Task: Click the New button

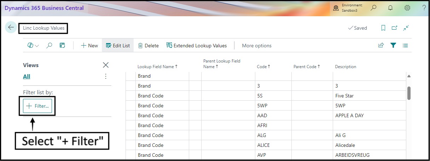Action: (x=89, y=46)
